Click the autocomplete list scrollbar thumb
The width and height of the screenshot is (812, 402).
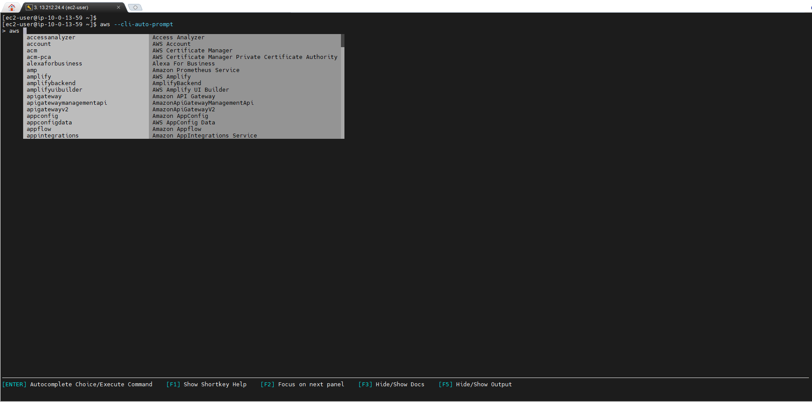tap(343, 41)
